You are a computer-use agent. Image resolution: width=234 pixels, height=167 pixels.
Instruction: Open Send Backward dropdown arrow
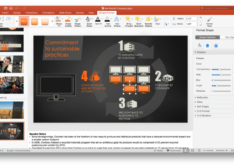tap(142, 19)
